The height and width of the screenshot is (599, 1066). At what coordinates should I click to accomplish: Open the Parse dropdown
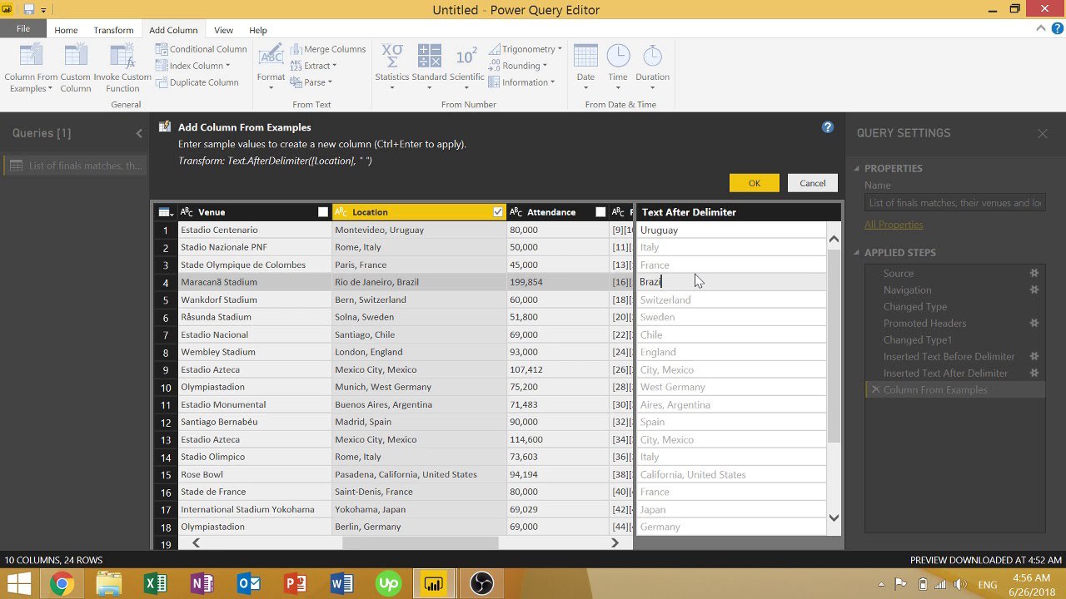coord(311,82)
